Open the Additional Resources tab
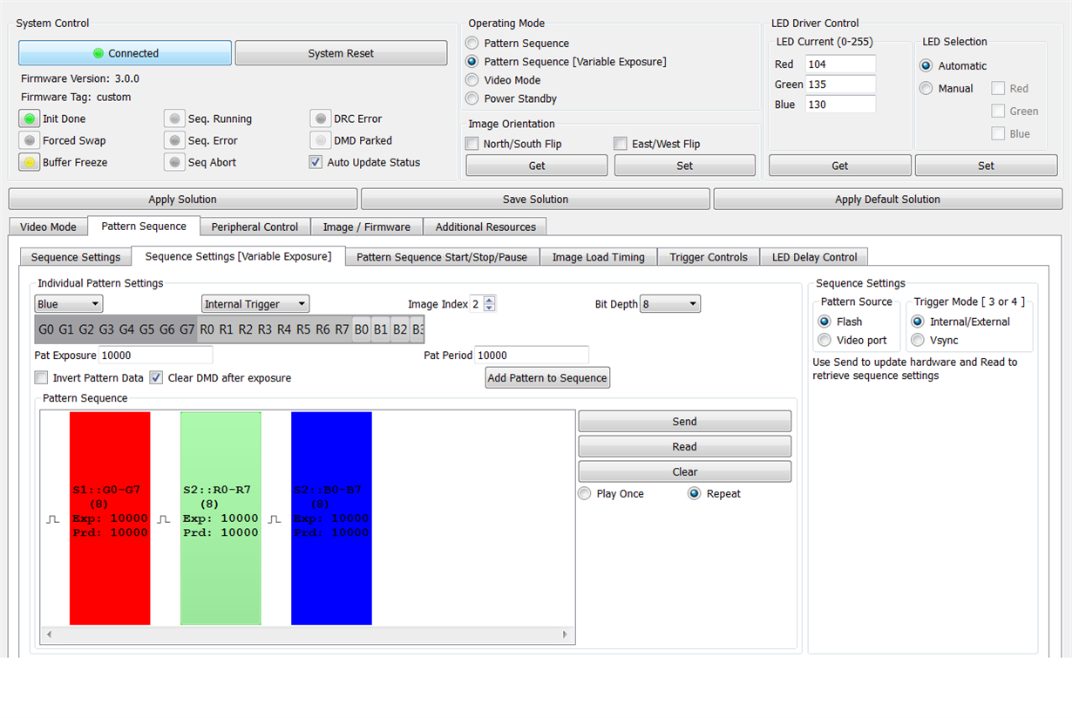 tap(485, 227)
